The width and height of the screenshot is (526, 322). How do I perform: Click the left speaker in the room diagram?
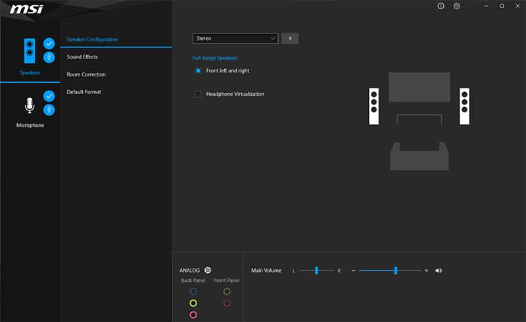(x=373, y=106)
